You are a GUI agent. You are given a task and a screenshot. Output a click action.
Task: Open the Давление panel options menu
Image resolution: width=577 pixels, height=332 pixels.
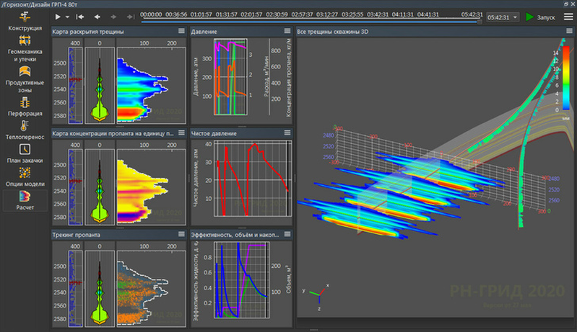287,32
